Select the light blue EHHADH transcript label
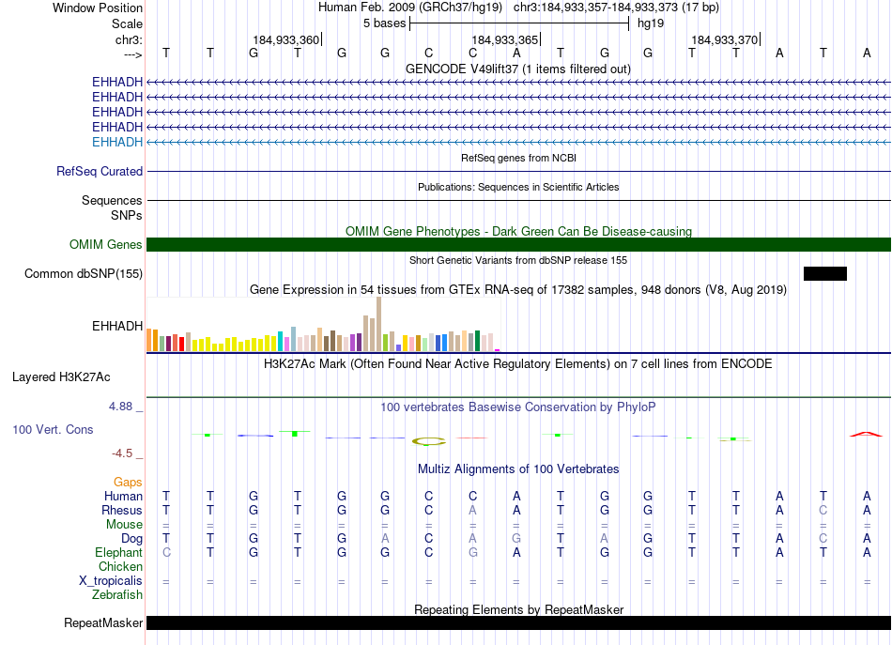The height and width of the screenshot is (645, 892). click(x=117, y=142)
